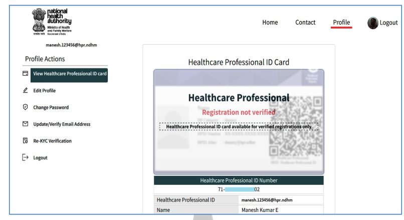Select View Healthcare Professional ID card
404x220 pixels.
click(x=70, y=74)
